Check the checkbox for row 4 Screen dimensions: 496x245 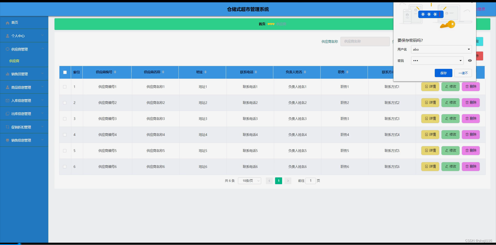pos(65,135)
